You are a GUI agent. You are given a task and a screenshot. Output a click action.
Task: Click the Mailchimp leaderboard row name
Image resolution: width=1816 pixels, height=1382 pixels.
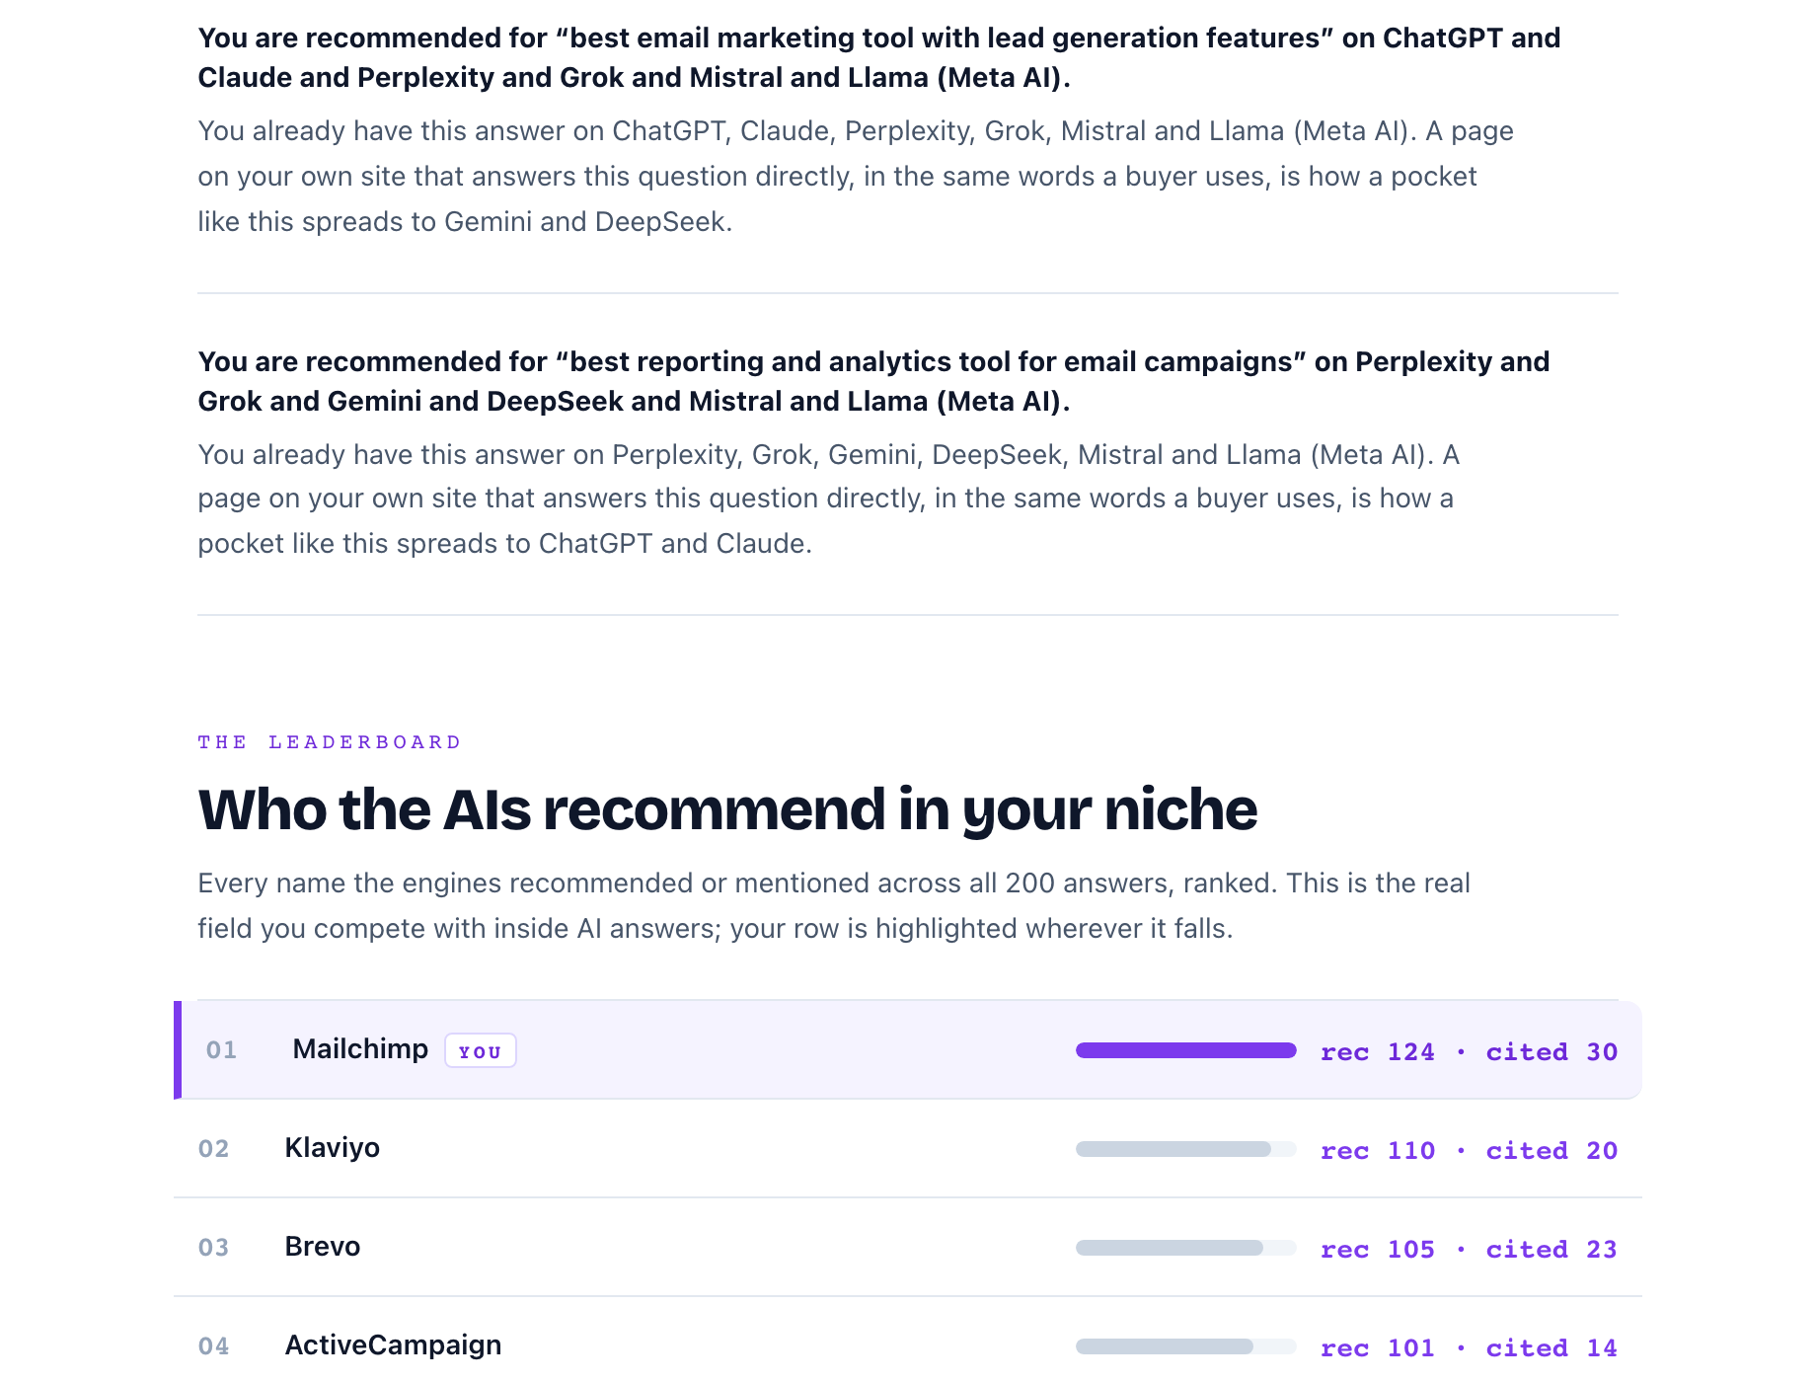click(360, 1049)
